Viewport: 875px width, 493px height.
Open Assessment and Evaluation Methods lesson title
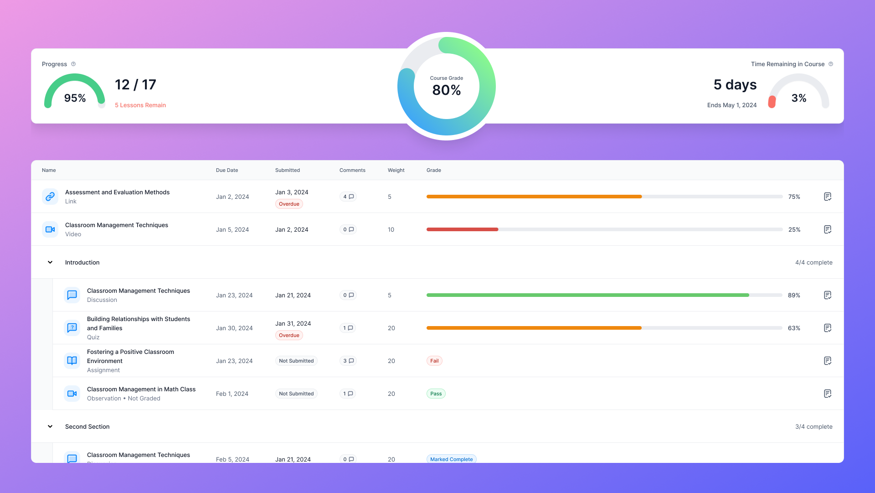coord(117,192)
